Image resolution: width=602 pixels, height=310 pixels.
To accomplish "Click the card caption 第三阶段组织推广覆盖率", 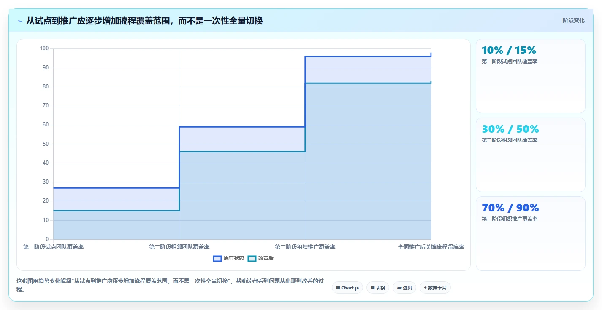I will tap(509, 219).
